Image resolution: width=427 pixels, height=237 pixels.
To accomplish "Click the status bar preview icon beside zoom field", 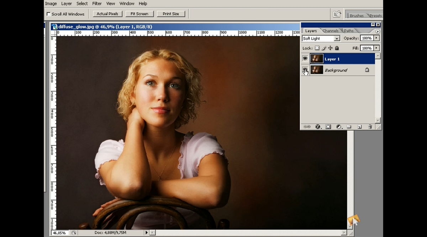I will point(74,233).
